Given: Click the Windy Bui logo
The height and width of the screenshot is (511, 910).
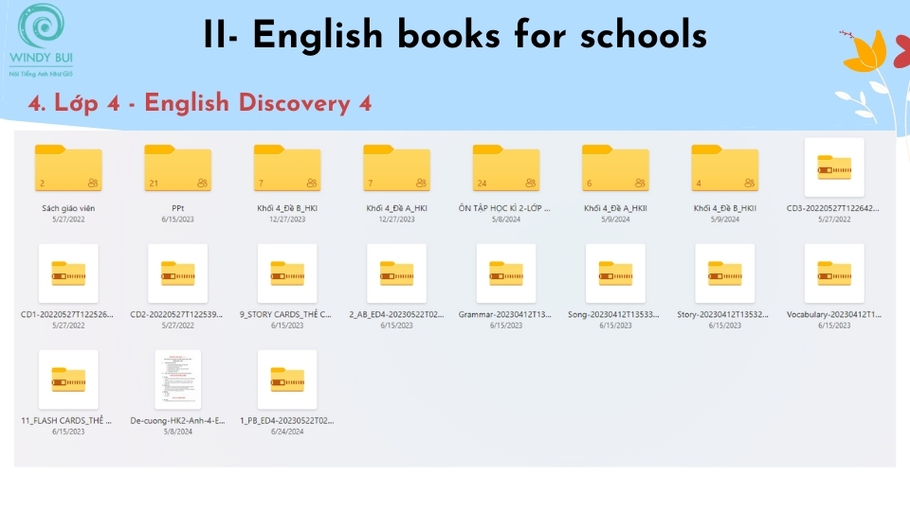Looking at the screenshot, I should pos(41,38).
